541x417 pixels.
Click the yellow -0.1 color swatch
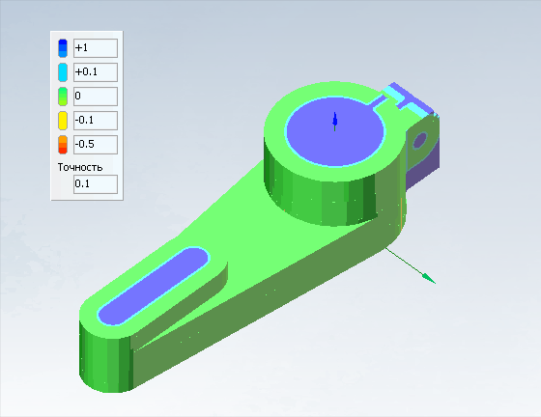[63, 121]
